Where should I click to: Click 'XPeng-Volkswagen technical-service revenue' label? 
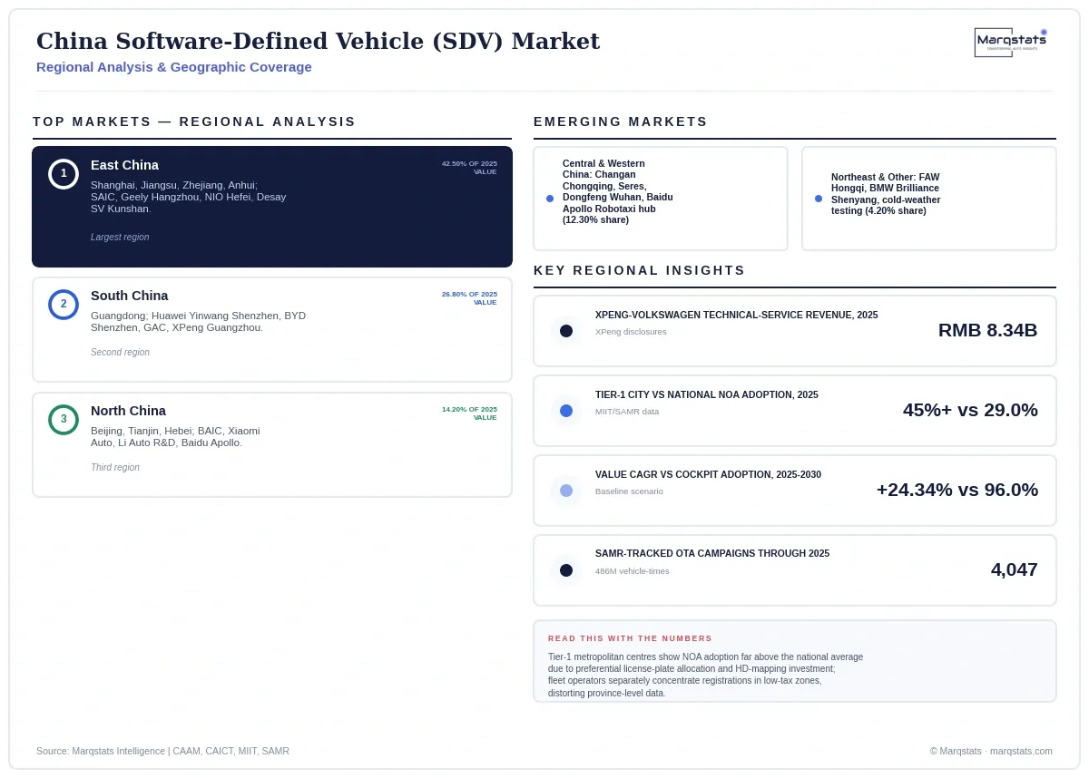pos(737,315)
